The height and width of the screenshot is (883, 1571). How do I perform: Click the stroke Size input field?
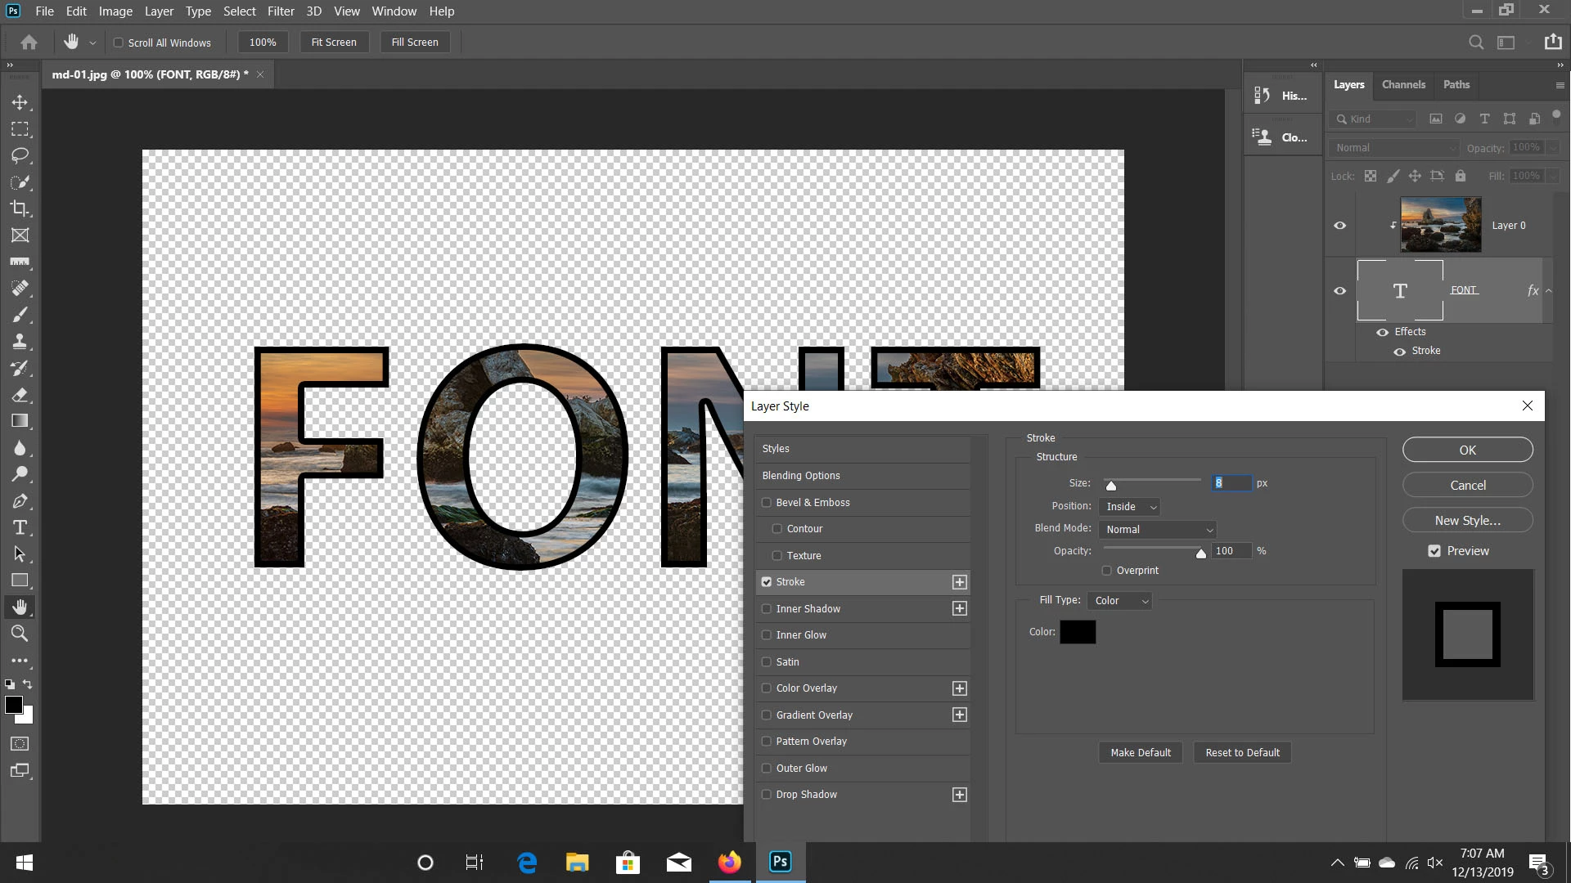(1231, 483)
